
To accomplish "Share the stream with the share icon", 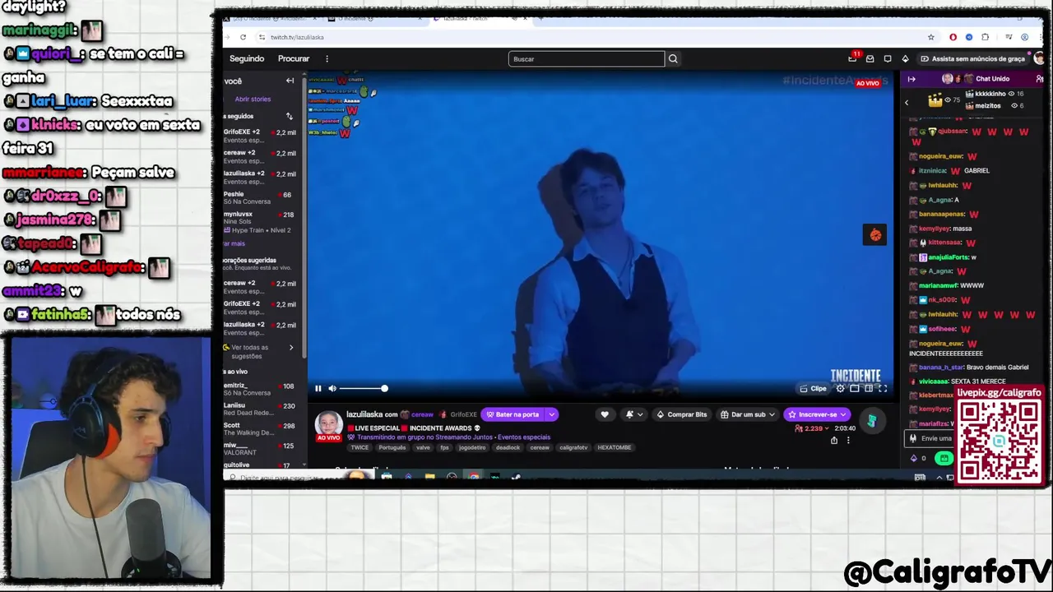I will coord(834,441).
